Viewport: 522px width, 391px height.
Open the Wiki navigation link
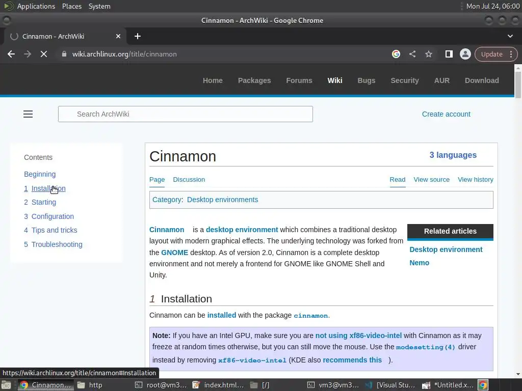[x=334, y=80]
